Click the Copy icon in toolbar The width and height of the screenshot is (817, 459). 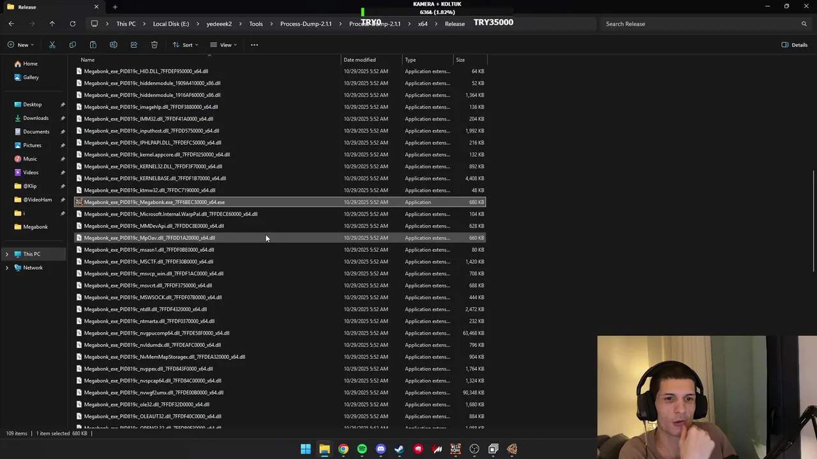[73, 45]
